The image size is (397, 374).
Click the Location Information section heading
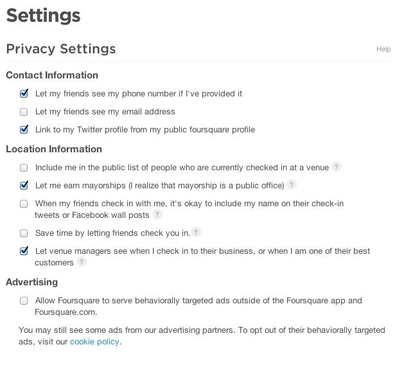(x=54, y=149)
